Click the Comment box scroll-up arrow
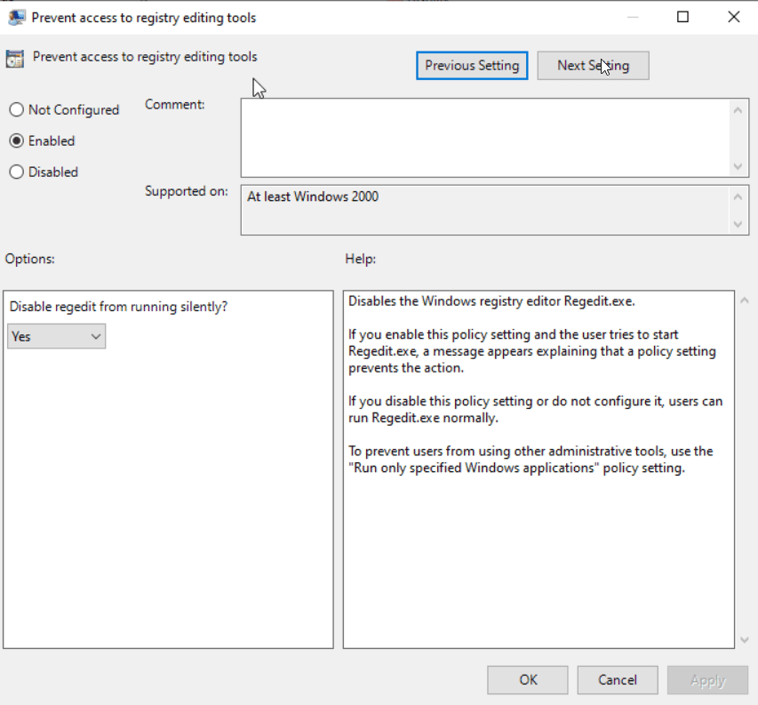The width and height of the screenshot is (758, 705). click(738, 110)
